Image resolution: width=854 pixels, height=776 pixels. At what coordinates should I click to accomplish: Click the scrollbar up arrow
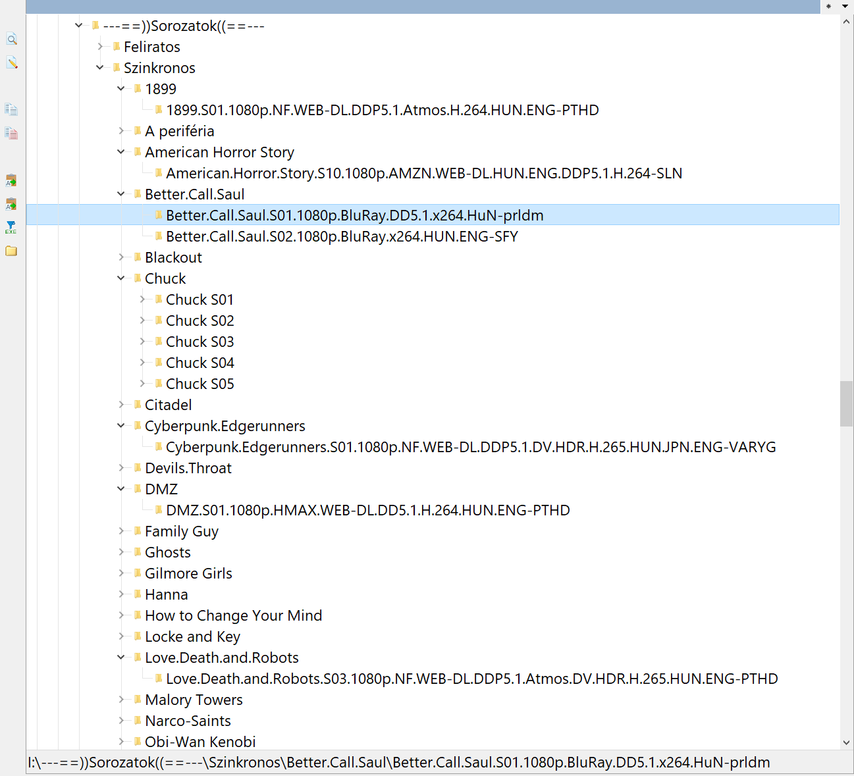coord(847,21)
